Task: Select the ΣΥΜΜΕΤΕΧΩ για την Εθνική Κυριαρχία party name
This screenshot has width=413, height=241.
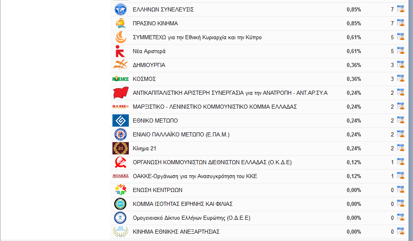Action: pos(197,37)
